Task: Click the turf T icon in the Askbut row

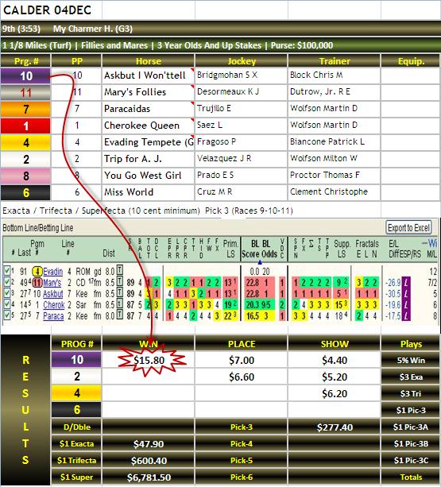Action: point(120,293)
